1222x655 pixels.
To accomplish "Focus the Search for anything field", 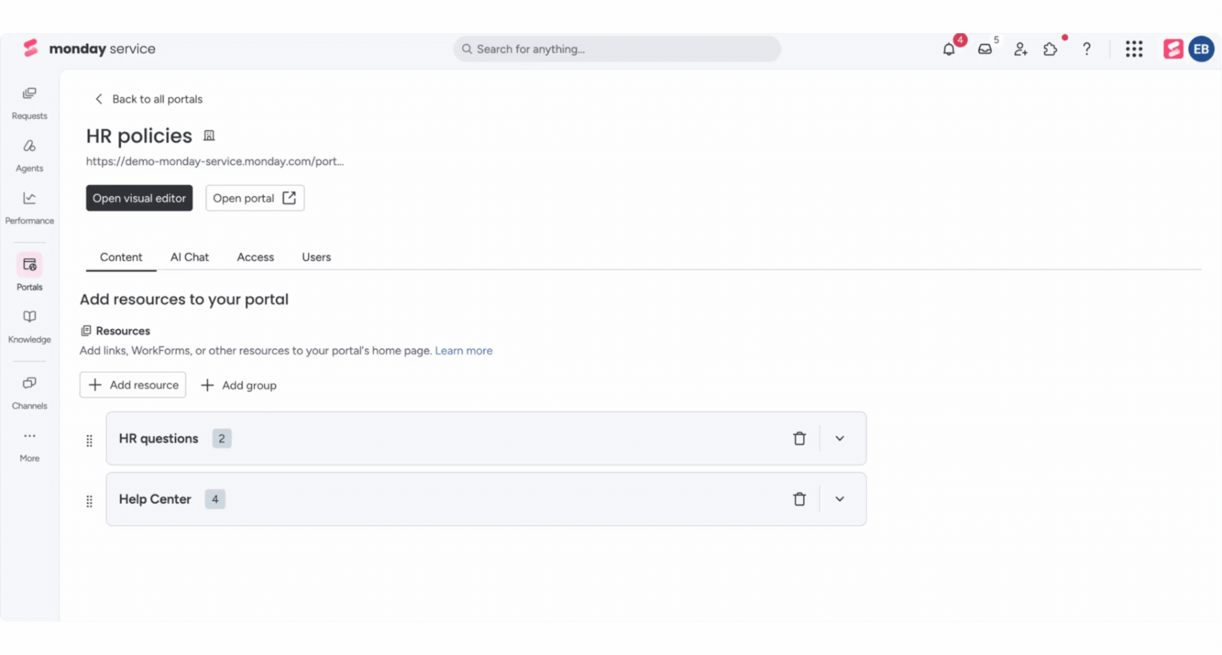I will (617, 49).
